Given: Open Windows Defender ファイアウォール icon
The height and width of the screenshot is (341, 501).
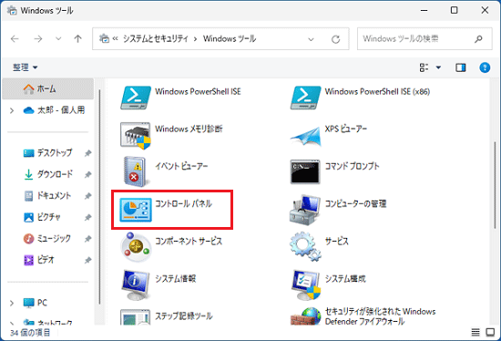Looking at the screenshot, I should pos(305,316).
